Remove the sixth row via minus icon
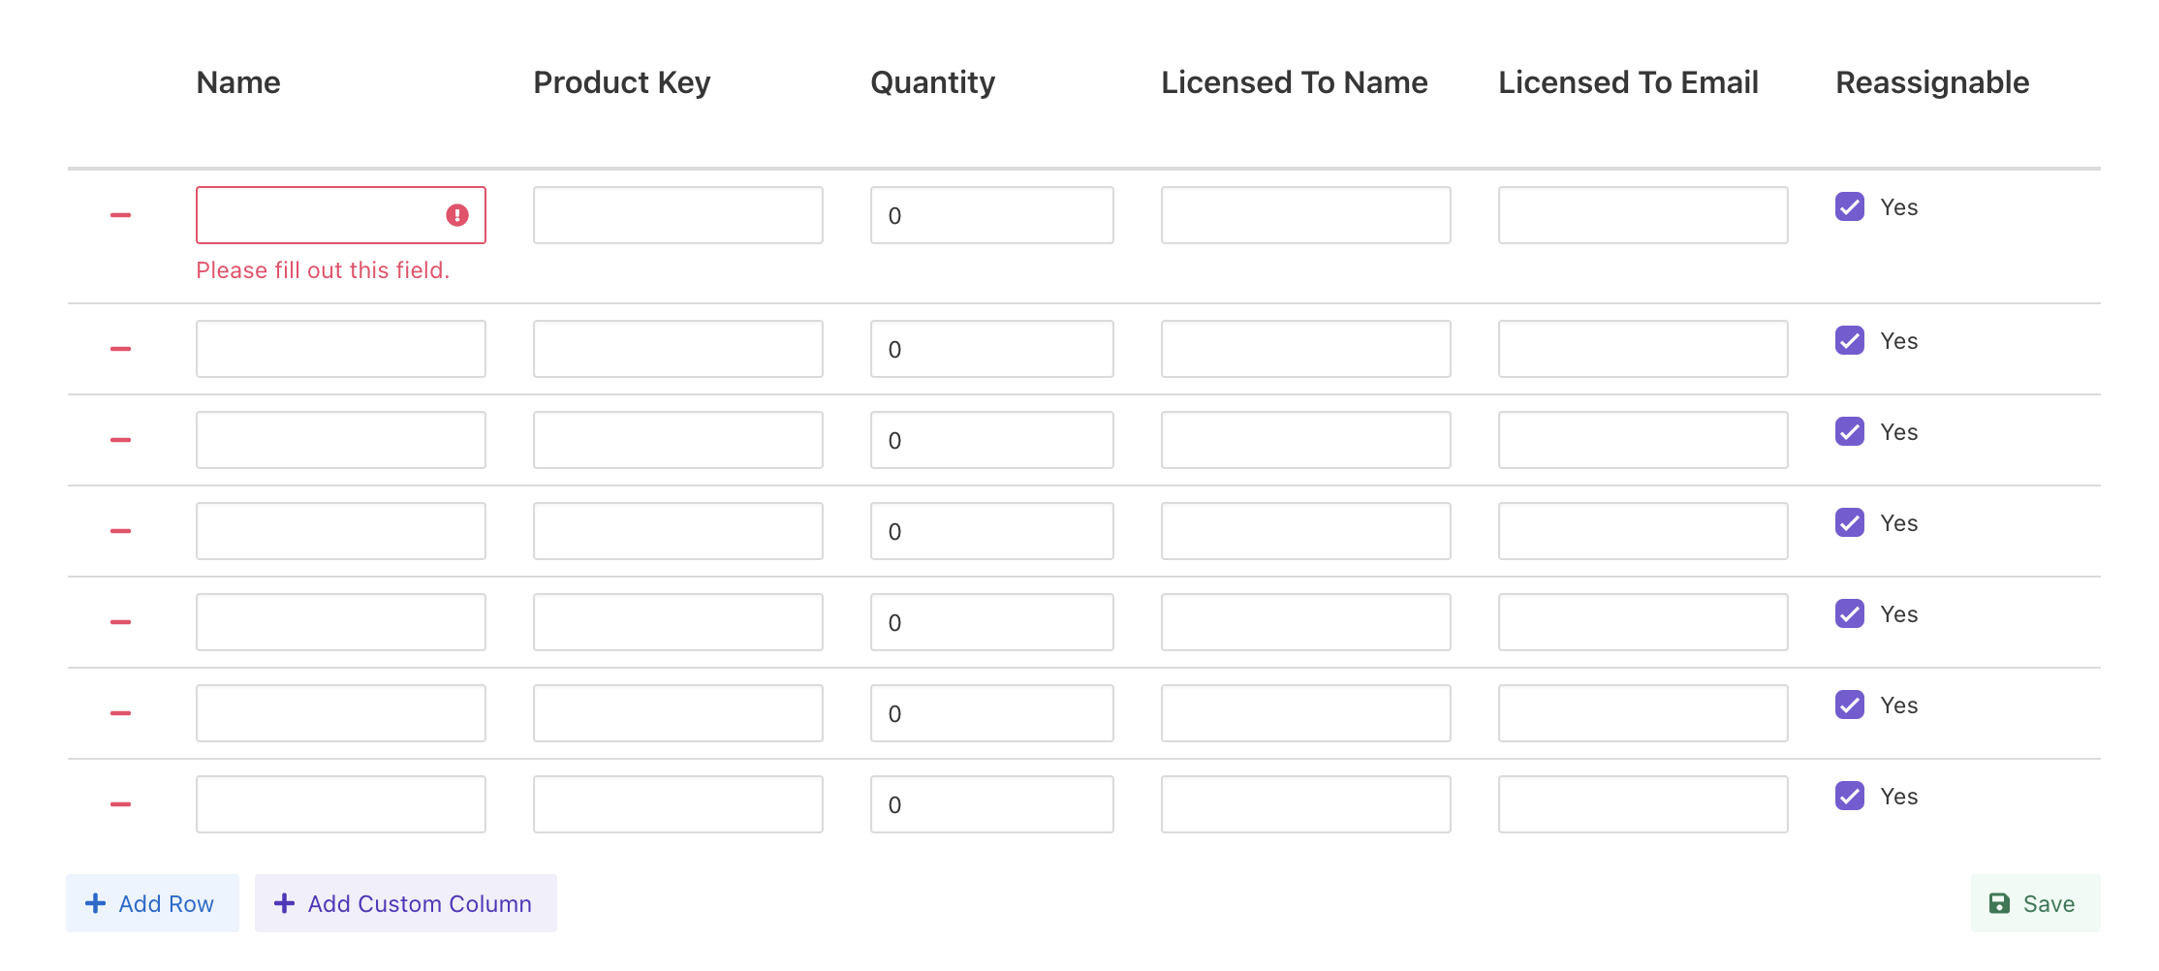This screenshot has height=971, width=2159. (120, 713)
